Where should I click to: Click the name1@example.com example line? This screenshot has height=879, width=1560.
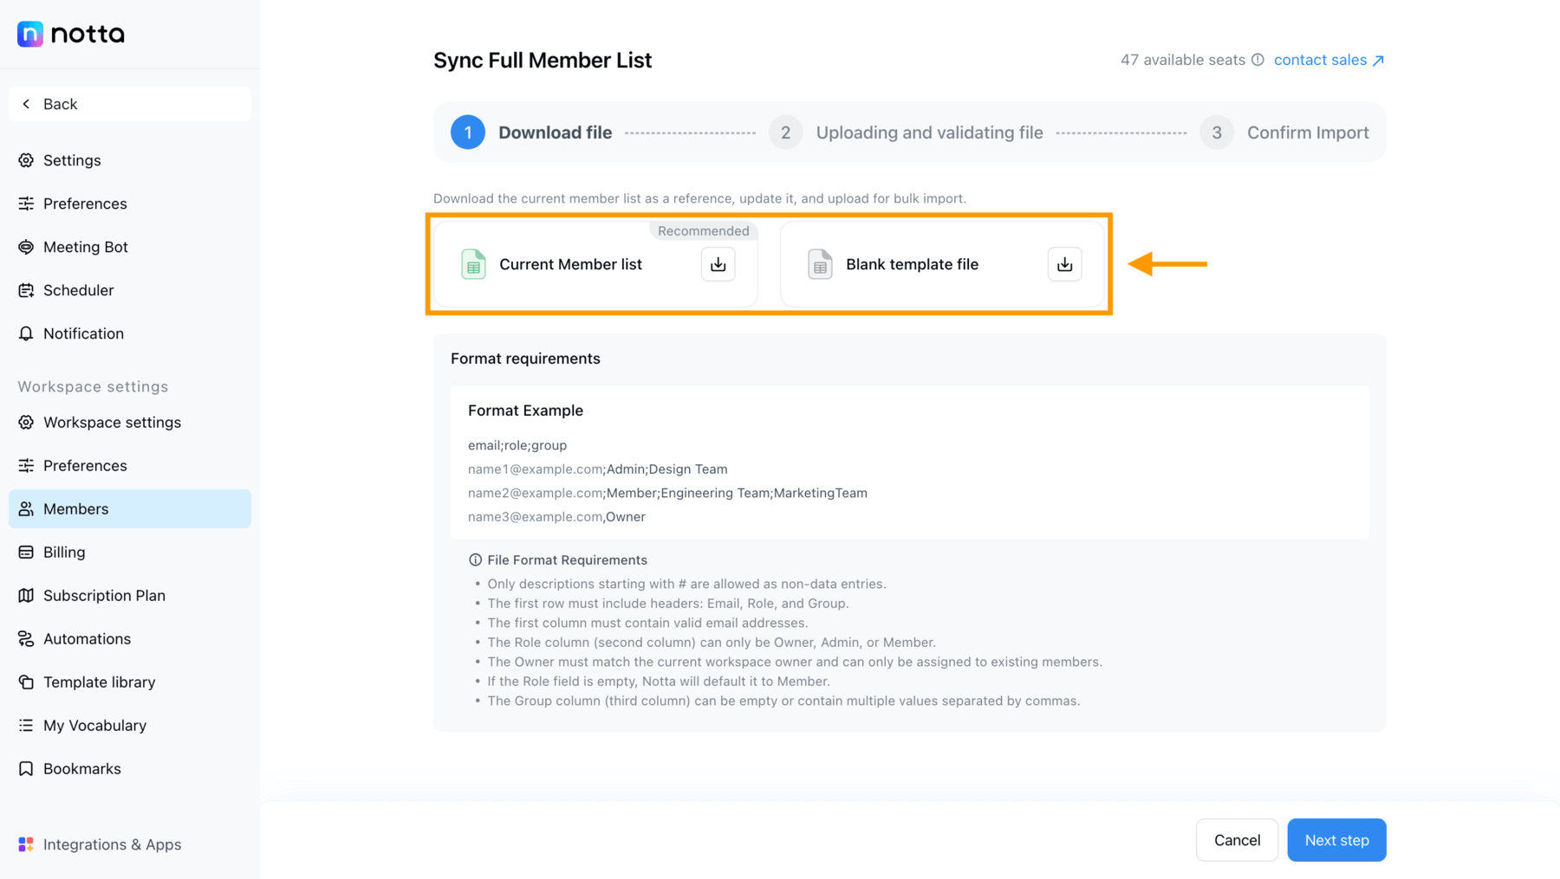click(x=598, y=469)
